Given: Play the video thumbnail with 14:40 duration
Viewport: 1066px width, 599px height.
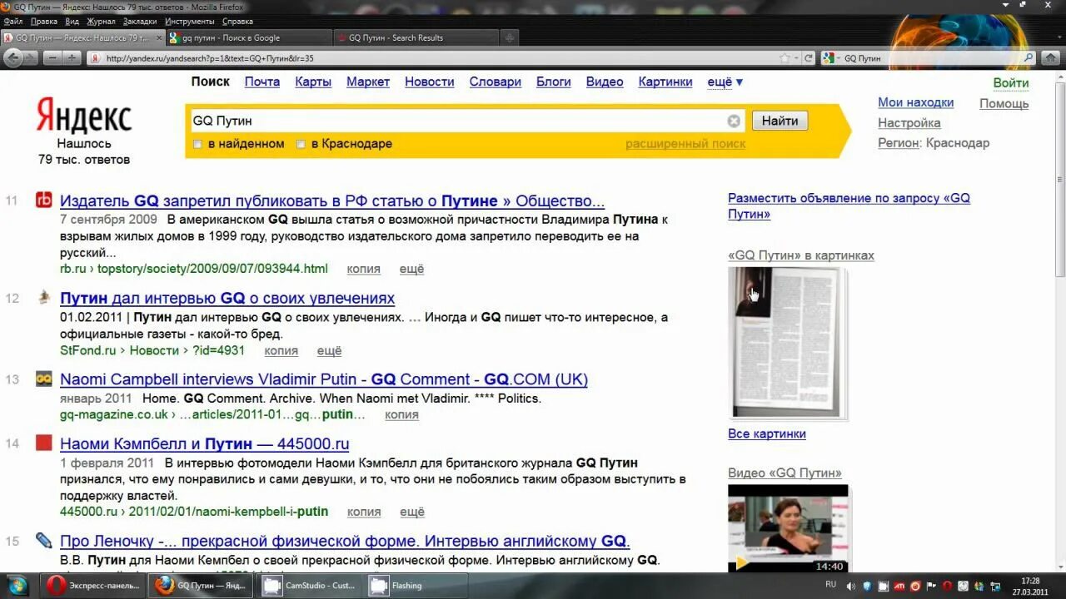Looking at the screenshot, I should coord(788,528).
